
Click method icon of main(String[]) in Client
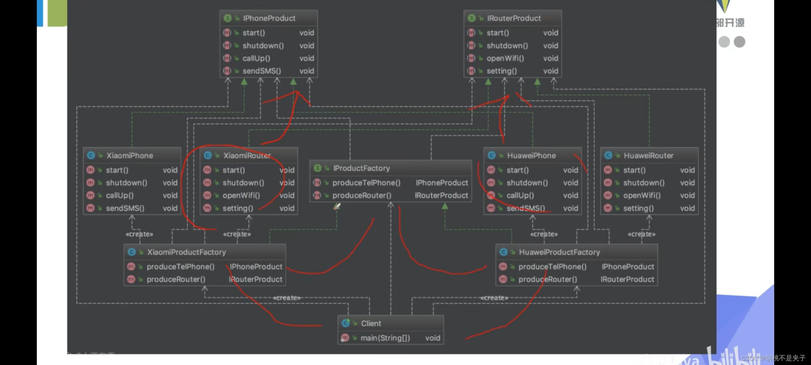pos(345,338)
